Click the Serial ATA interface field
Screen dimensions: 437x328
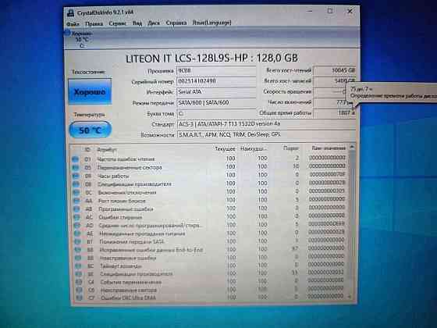tap(216, 92)
